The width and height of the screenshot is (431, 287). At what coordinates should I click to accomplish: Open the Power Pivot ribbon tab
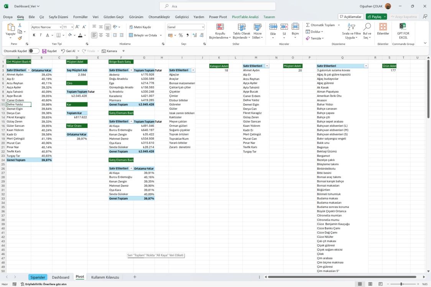218,17
